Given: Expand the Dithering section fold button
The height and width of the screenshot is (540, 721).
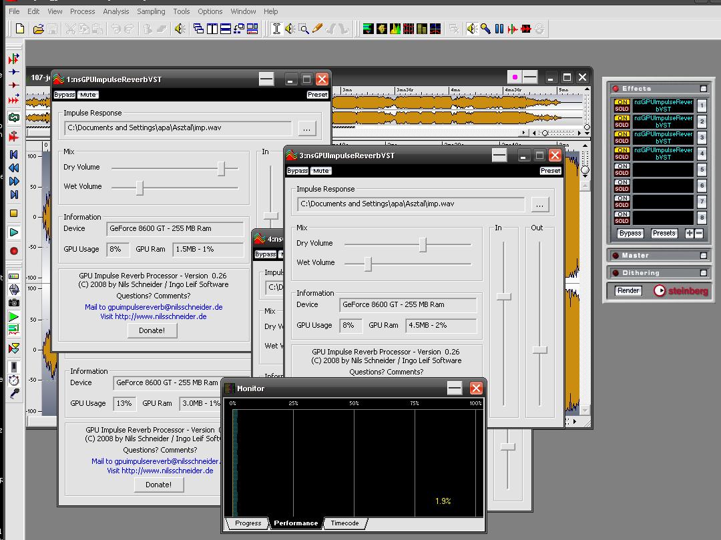Looking at the screenshot, I should [704, 272].
